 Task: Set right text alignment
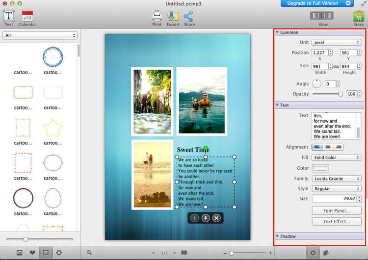pyautogui.click(x=339, y=147)
